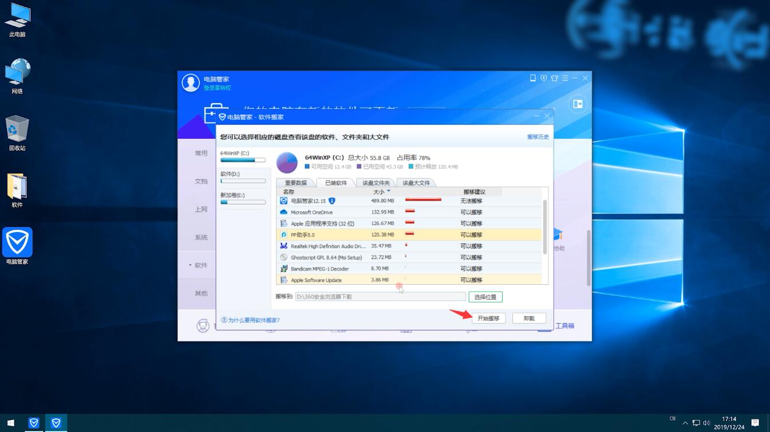Image resolution: width=770 pixels, height=432 pixels.
Task: Toggle sort arrow on 大小 column
Action: point(389,191)
